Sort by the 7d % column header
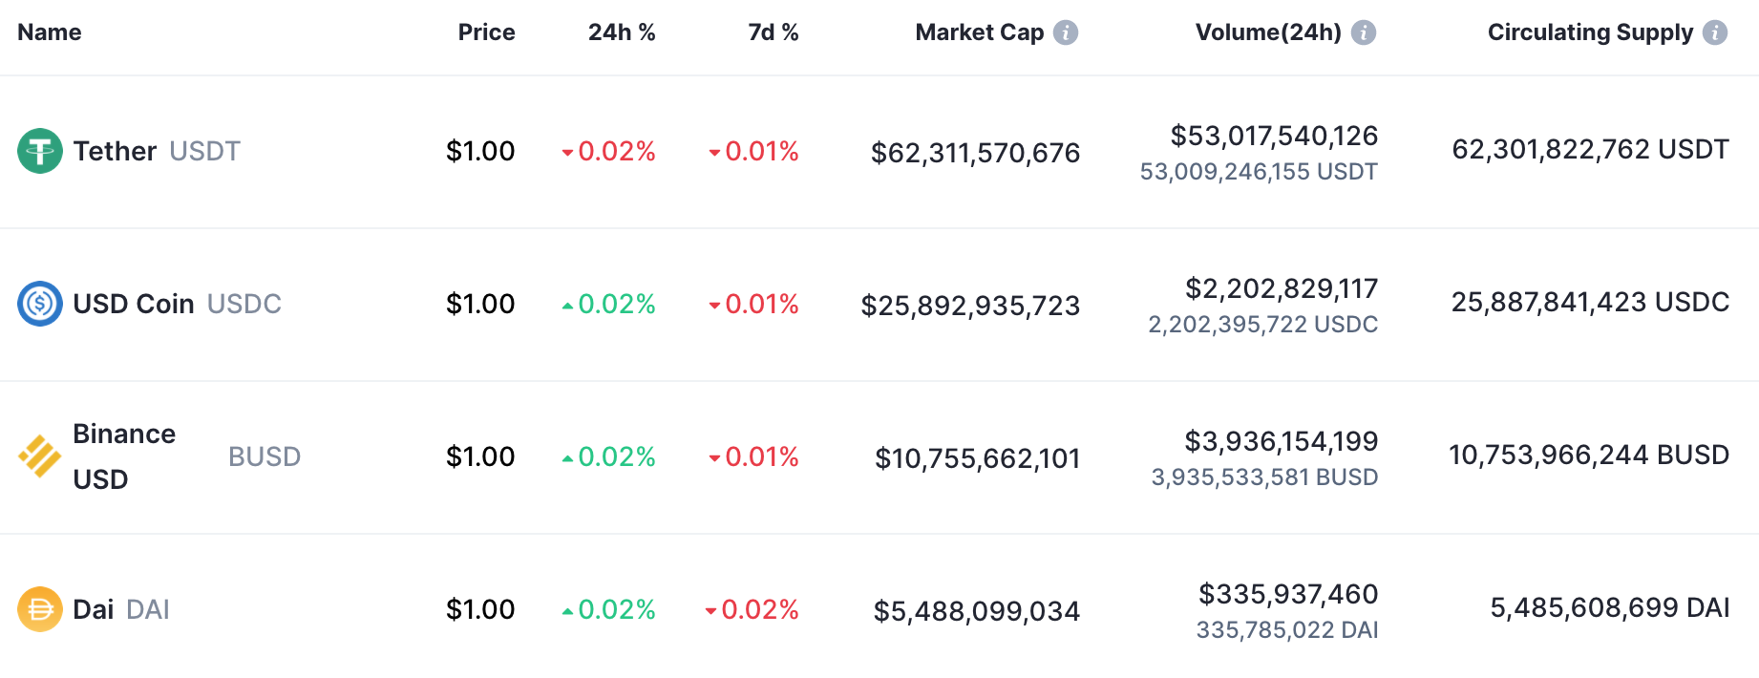 coord(774,32)
